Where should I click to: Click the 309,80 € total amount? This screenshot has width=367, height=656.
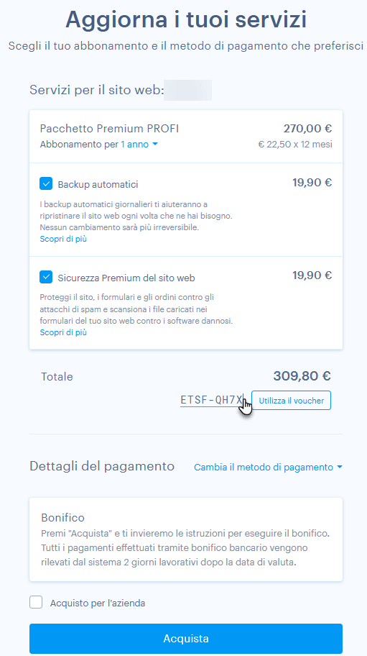coord(302,375)
